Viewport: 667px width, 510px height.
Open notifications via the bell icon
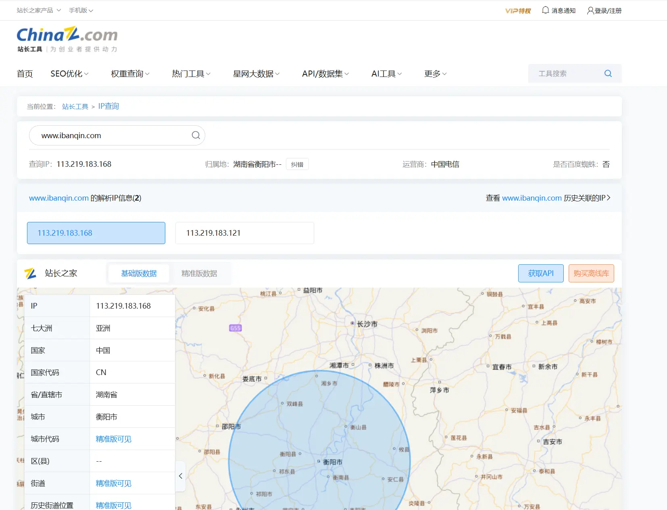545,10
